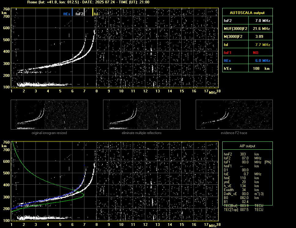Click the hmE 110 km row

coord(242,178)
